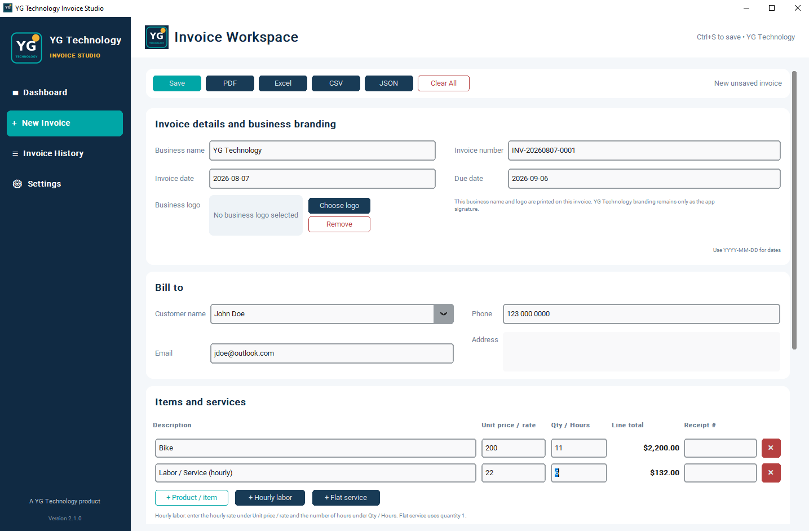Click the $132.00 line total
809x531 pixels.
coord(665,473)
